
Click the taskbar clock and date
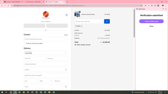(x=160, y=92)
